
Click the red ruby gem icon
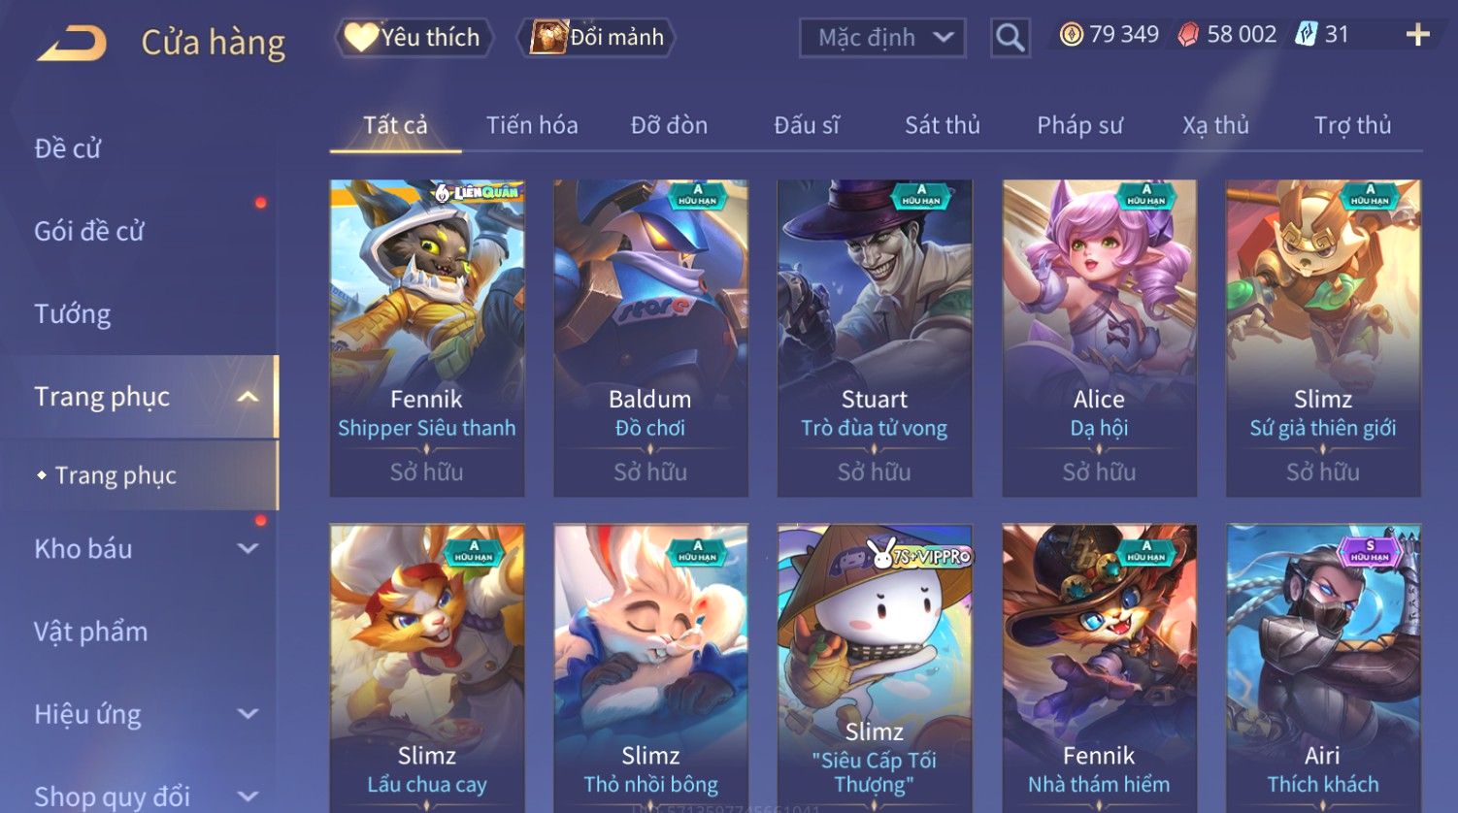pos(1188,35)
